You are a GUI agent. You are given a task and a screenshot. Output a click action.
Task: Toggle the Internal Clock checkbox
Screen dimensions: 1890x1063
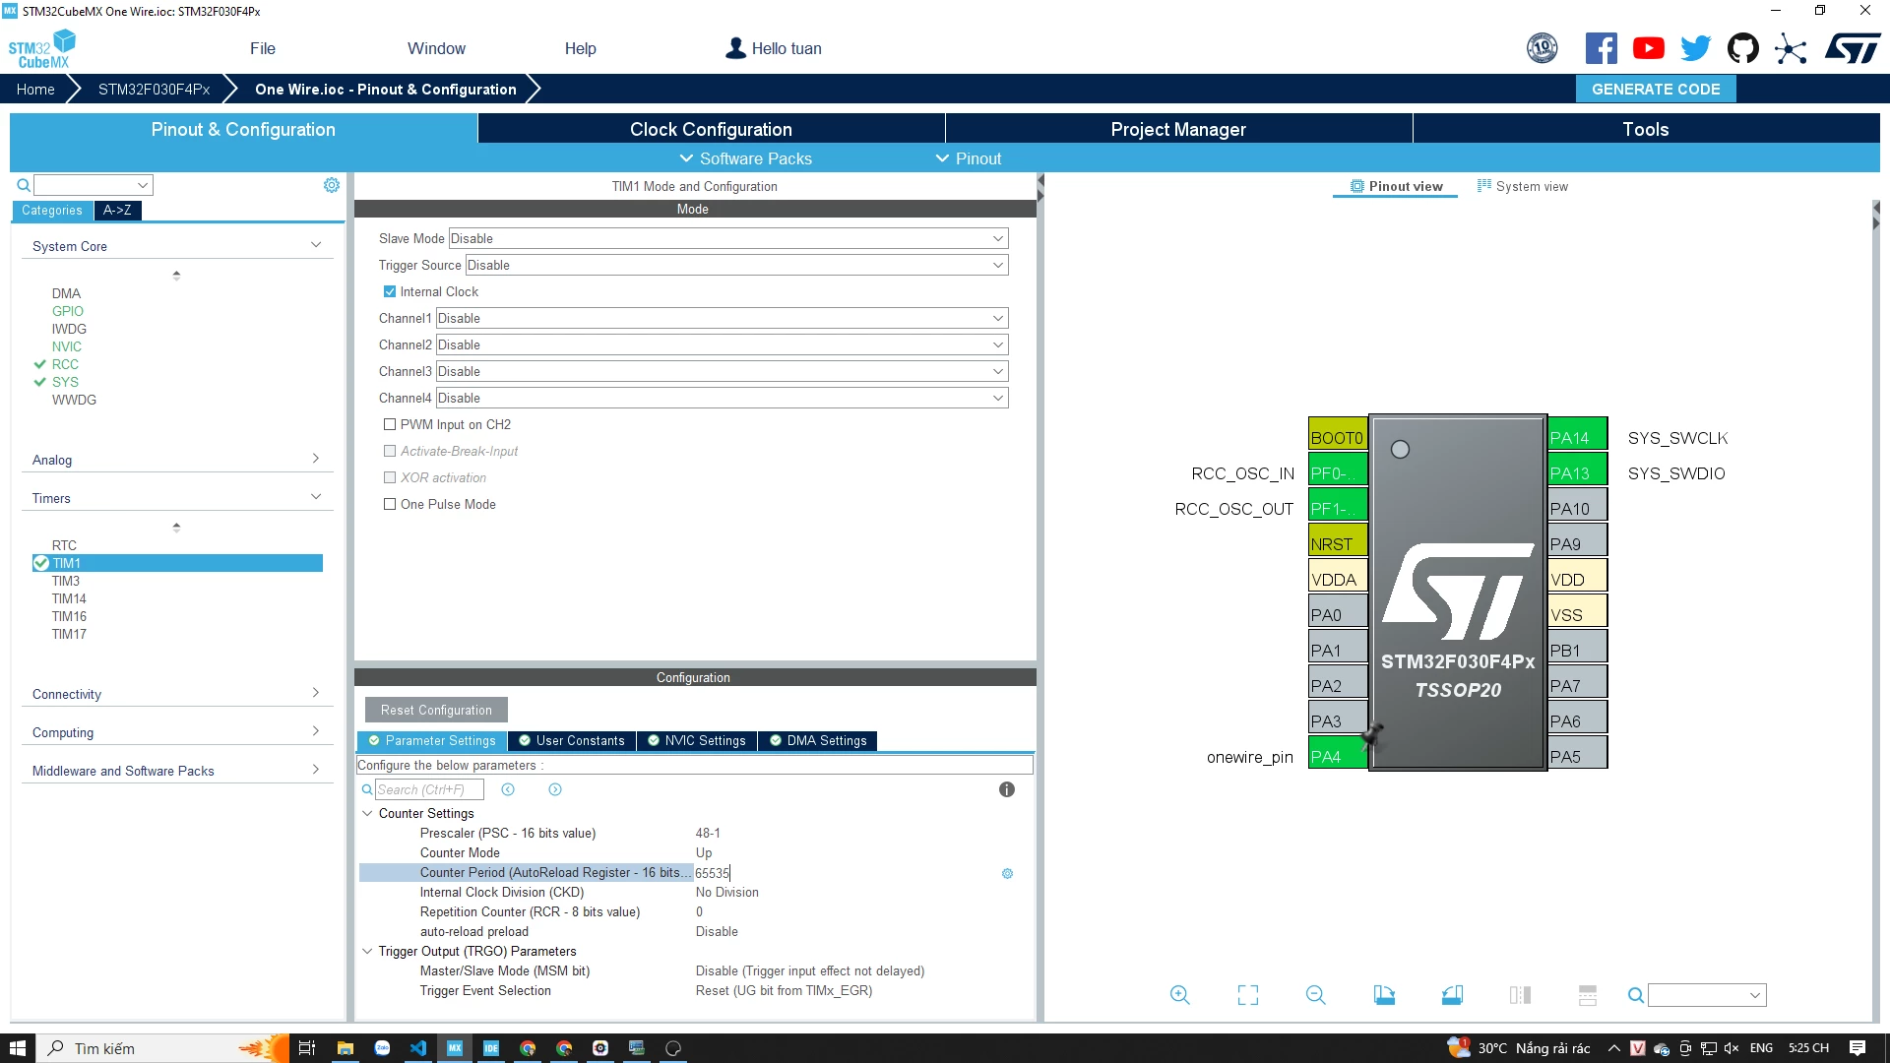390,291
